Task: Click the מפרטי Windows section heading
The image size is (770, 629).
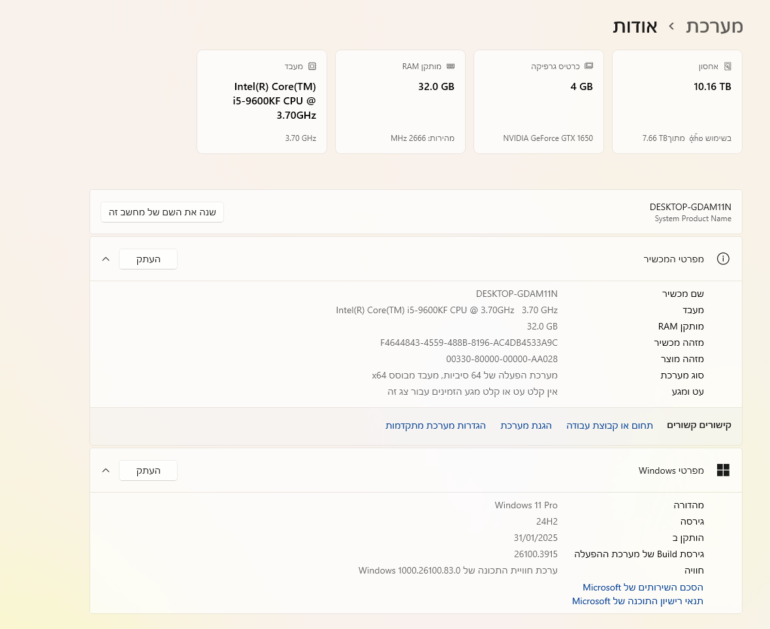Action: coord(671,470)
